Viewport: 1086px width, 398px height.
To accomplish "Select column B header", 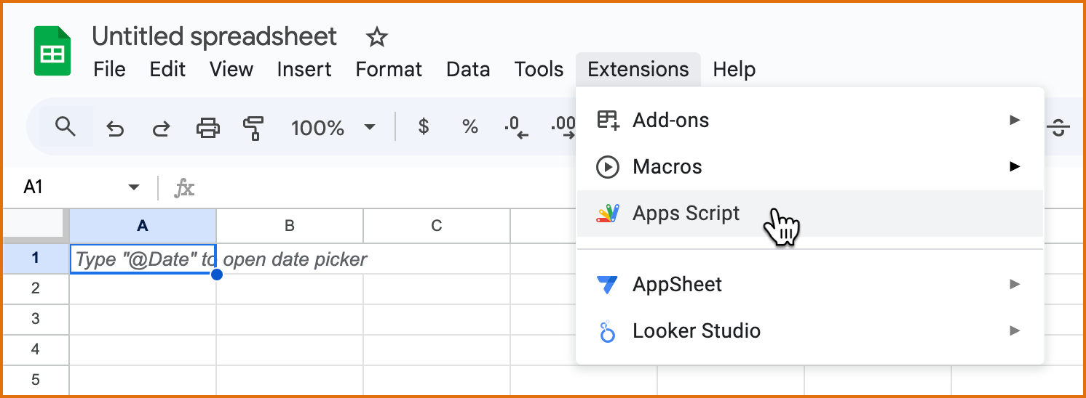I will 289,226.
